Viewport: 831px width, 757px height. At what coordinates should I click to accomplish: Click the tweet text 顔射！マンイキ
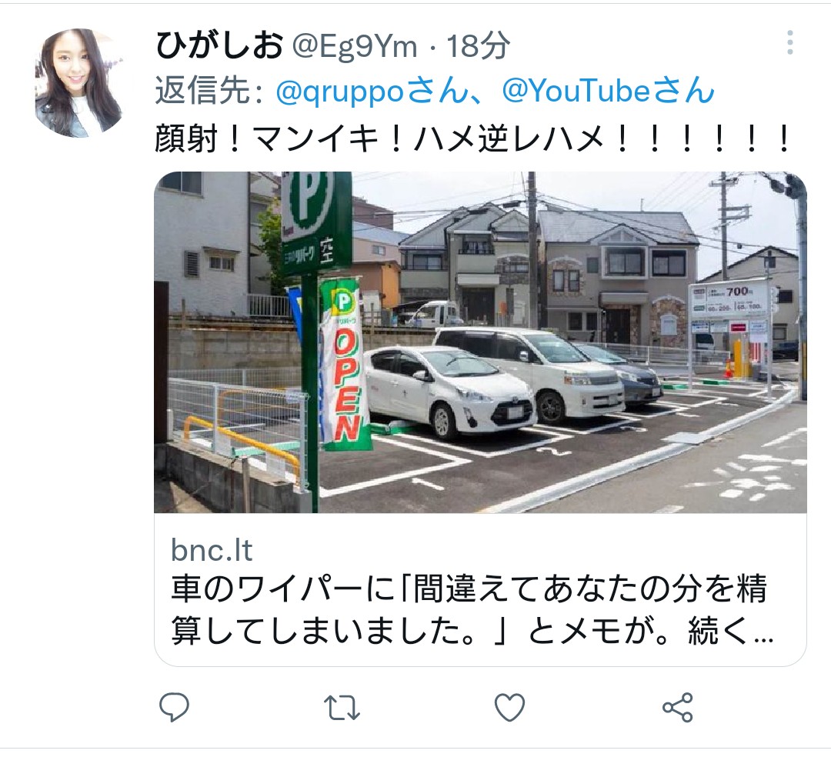472,139
